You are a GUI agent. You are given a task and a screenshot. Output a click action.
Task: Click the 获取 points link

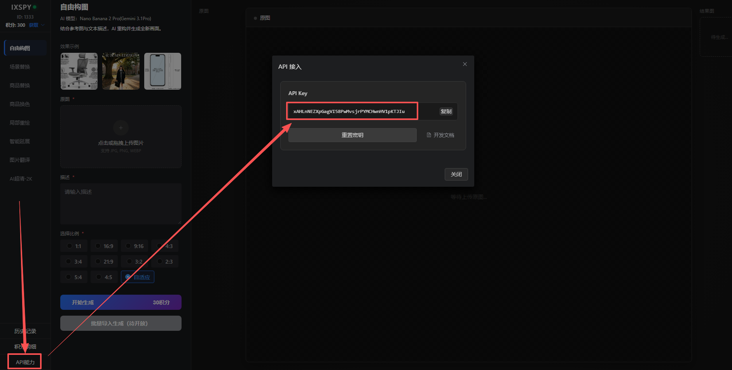pyautogui.click(x=33, y=25)
